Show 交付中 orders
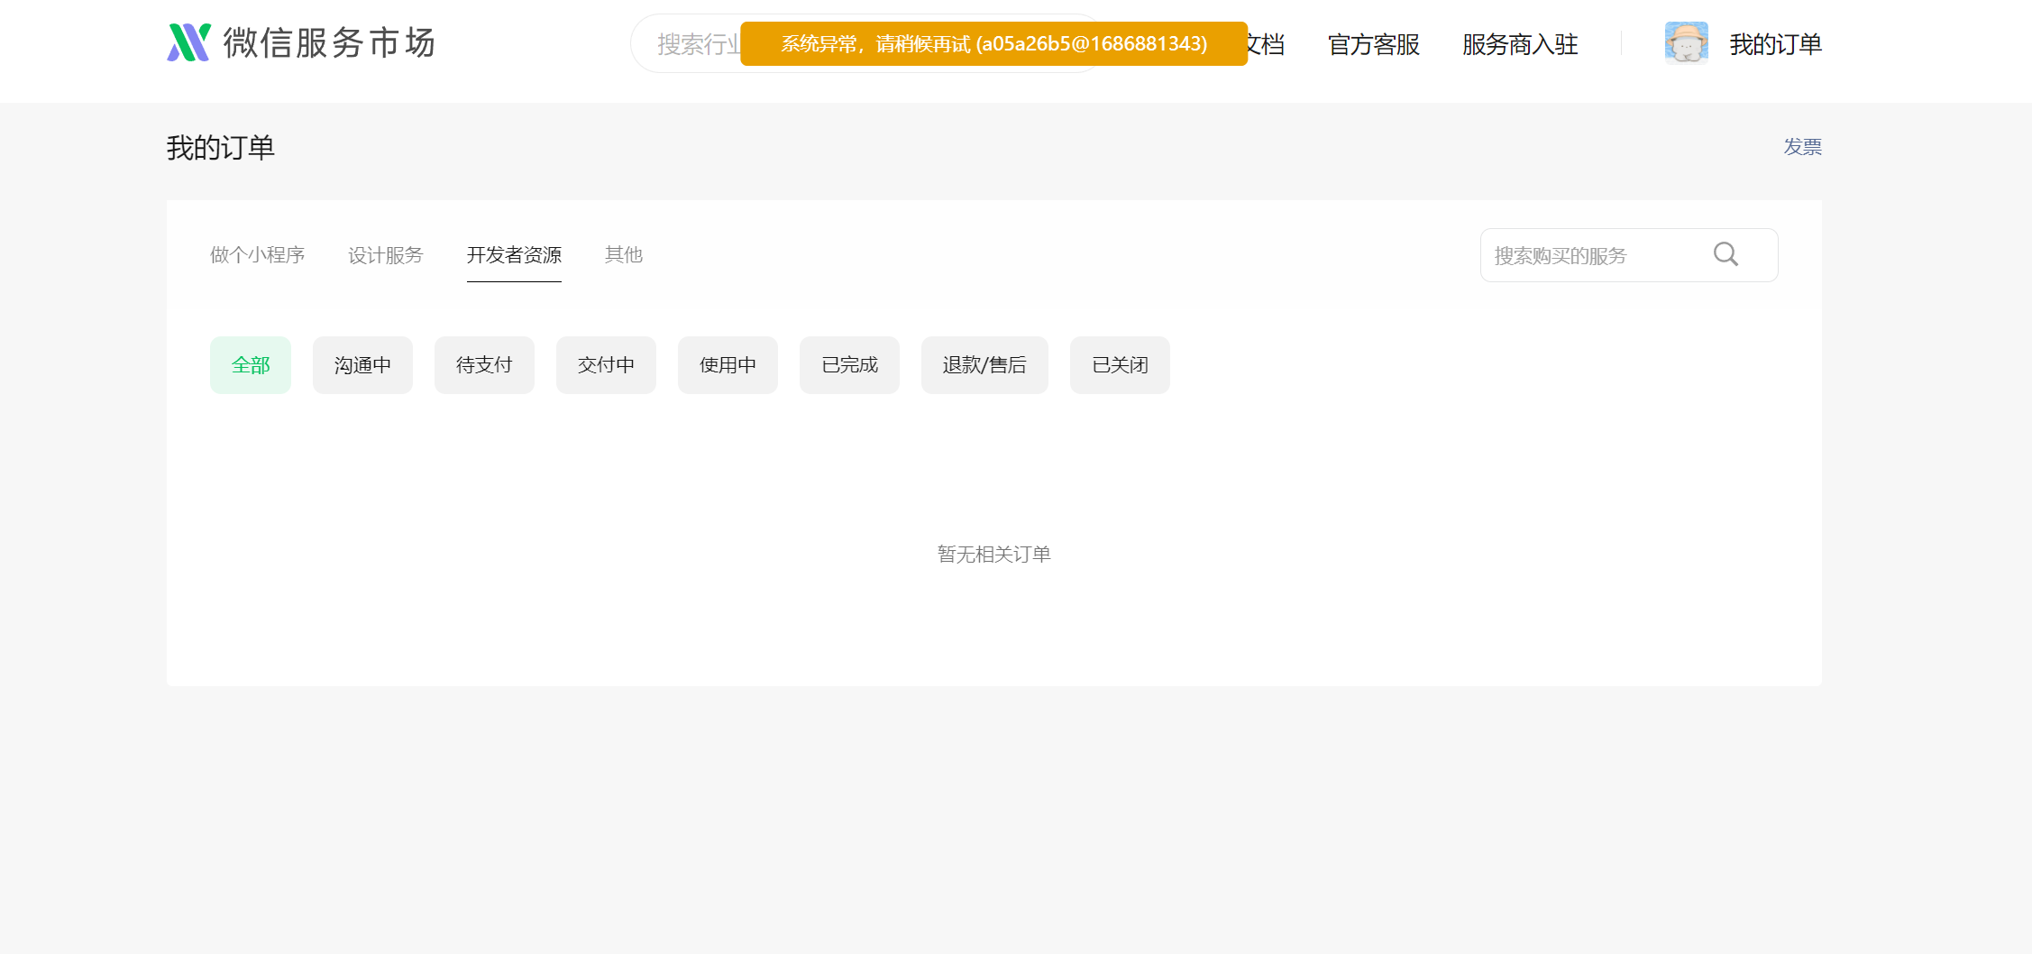2032x954 pixels. (606, 365)
